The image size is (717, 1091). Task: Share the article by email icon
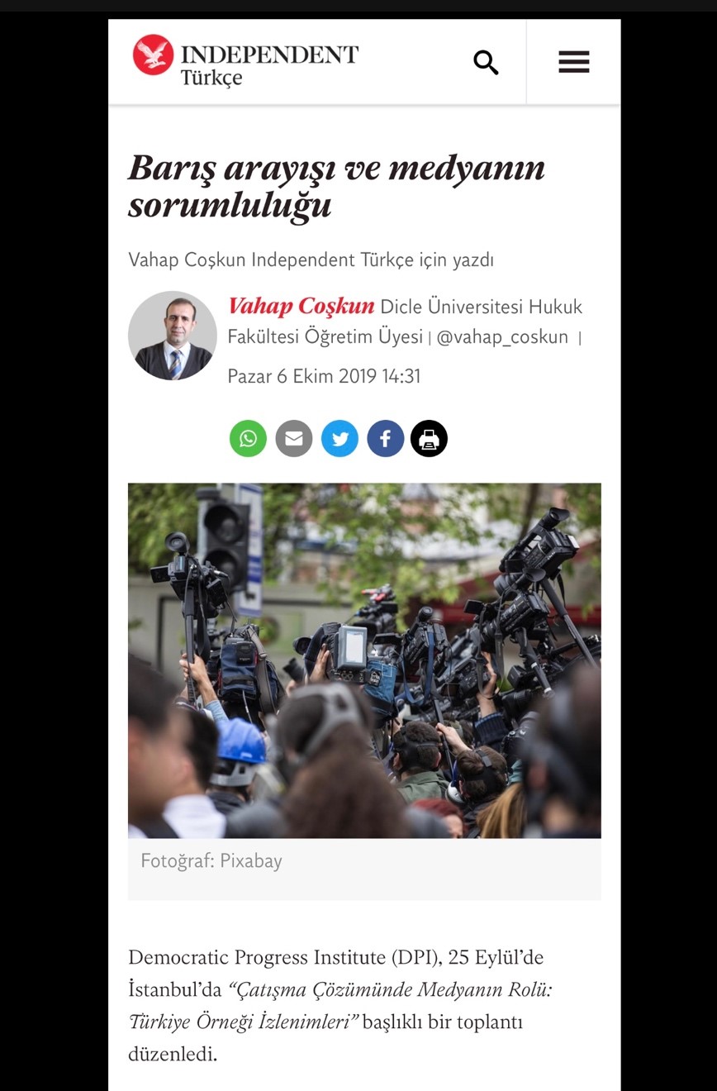[x=293, y=439]
